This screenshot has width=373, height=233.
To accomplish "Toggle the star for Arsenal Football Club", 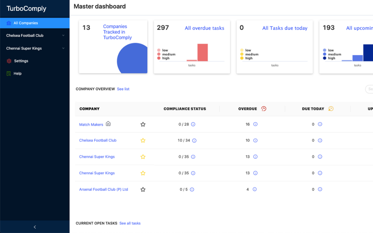I will click(x=143, y=189).
